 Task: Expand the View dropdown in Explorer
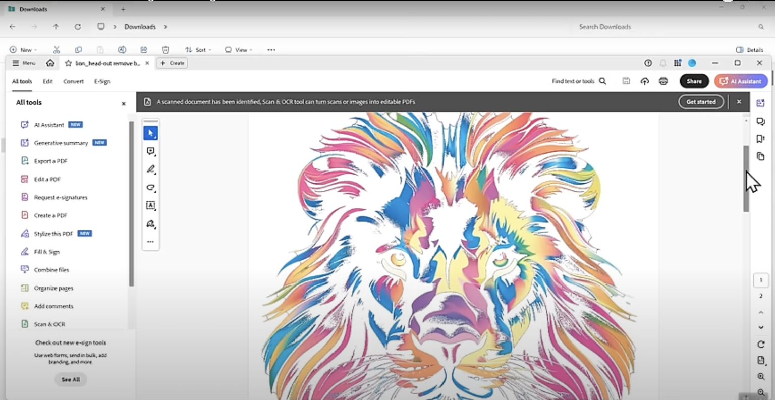(x=239, y=50)
